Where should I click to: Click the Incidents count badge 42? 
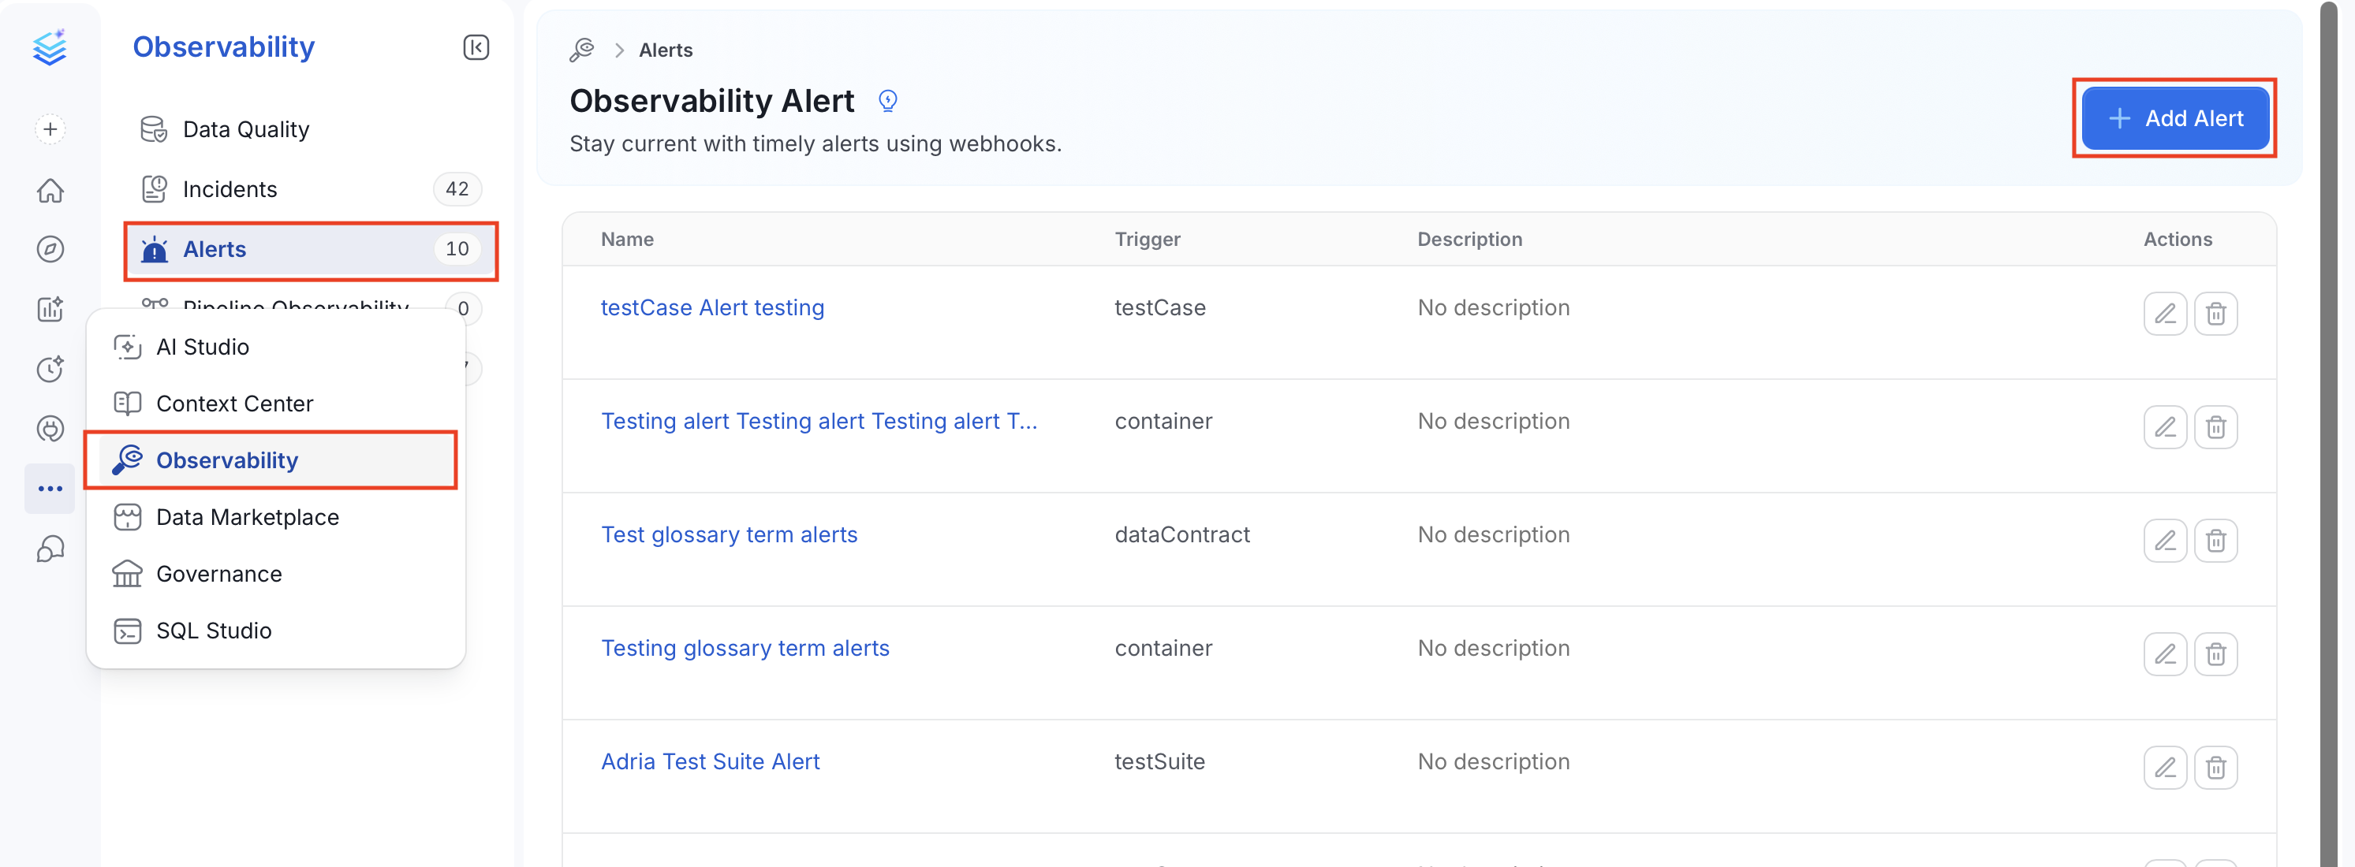[x=457, y=189]
